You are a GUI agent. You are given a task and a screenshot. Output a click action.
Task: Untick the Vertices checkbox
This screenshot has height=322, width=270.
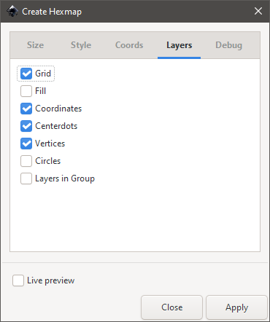coord(26,144)
